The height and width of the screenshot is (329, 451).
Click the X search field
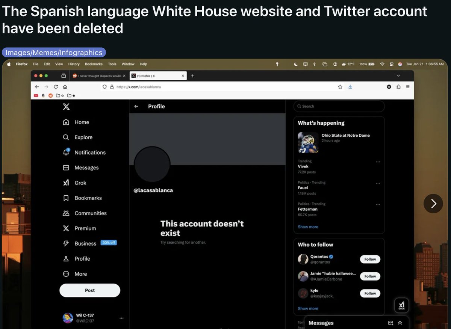tap(339, 106)
